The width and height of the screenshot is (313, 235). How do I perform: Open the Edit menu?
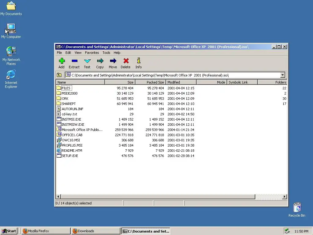(x=68, y=53)
